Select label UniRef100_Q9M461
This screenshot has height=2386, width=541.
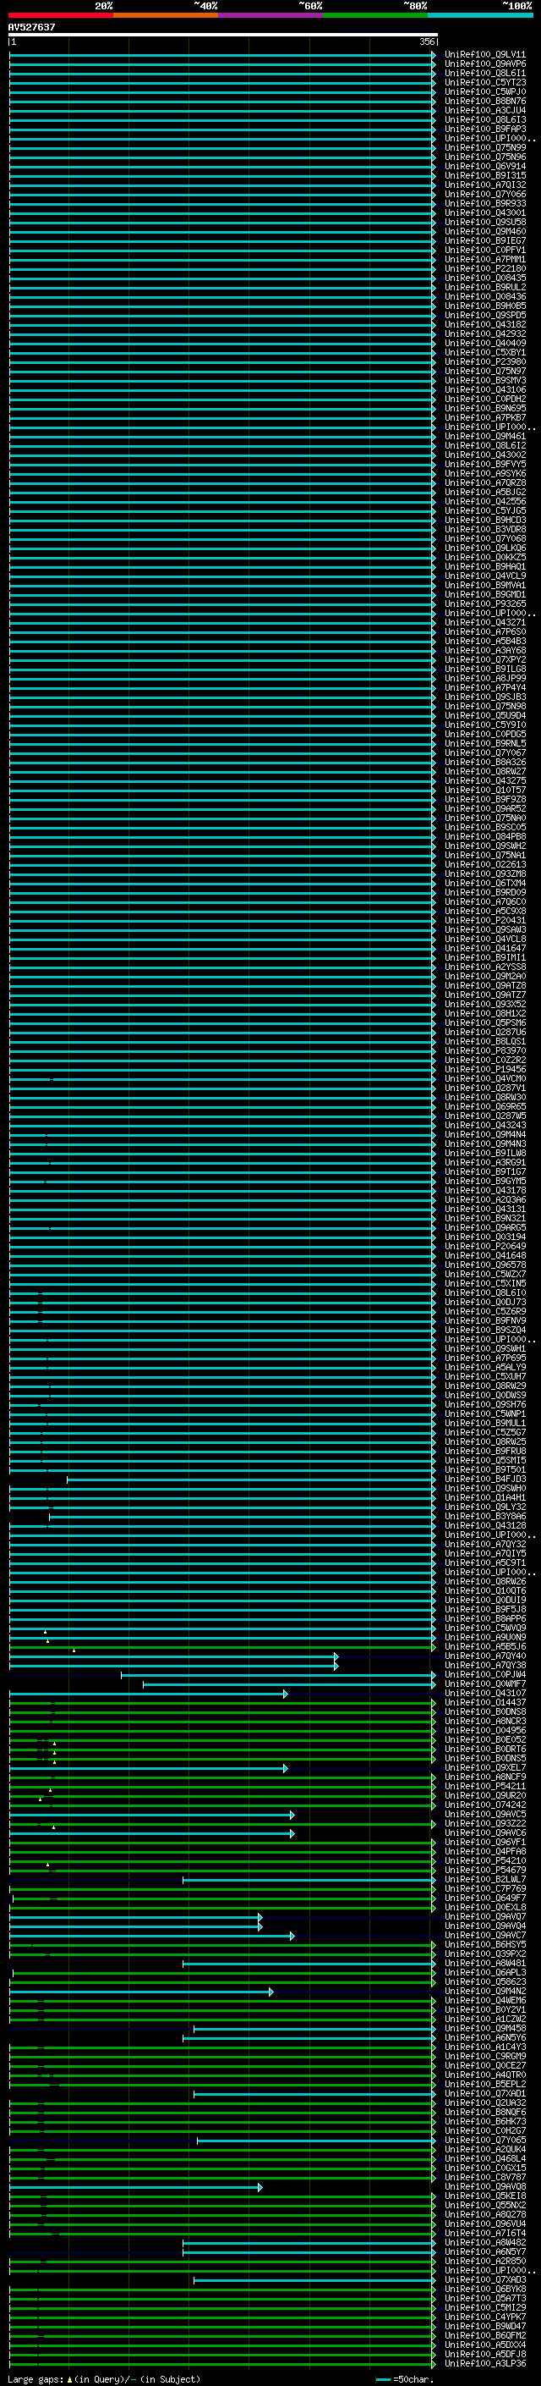point(485,436)
